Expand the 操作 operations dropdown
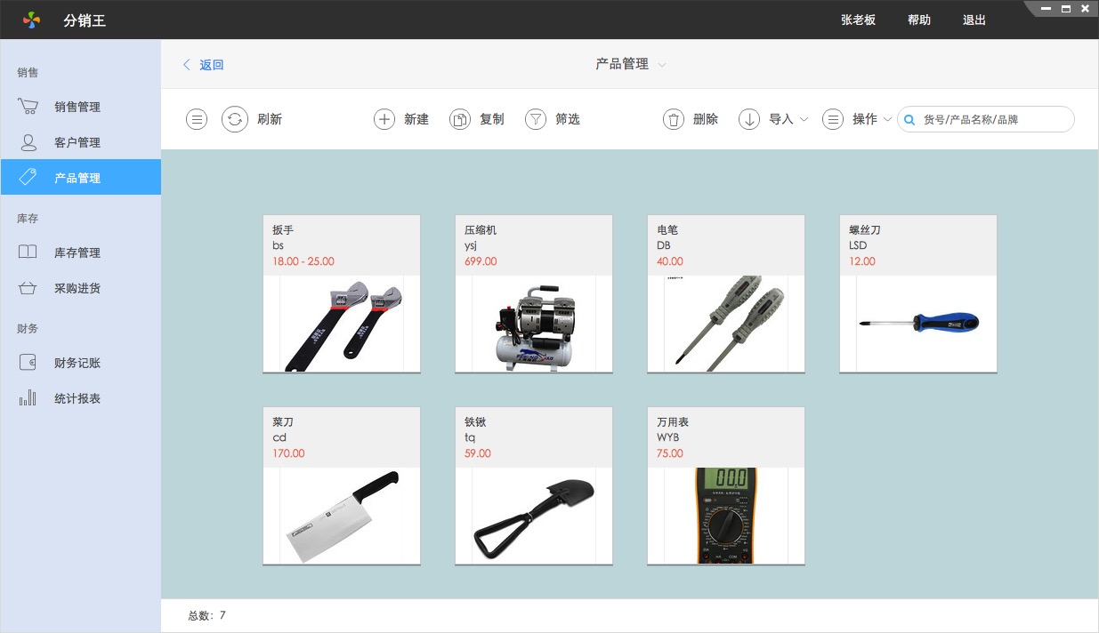The height and width of the screenshot is (633, 1099). 887,119
